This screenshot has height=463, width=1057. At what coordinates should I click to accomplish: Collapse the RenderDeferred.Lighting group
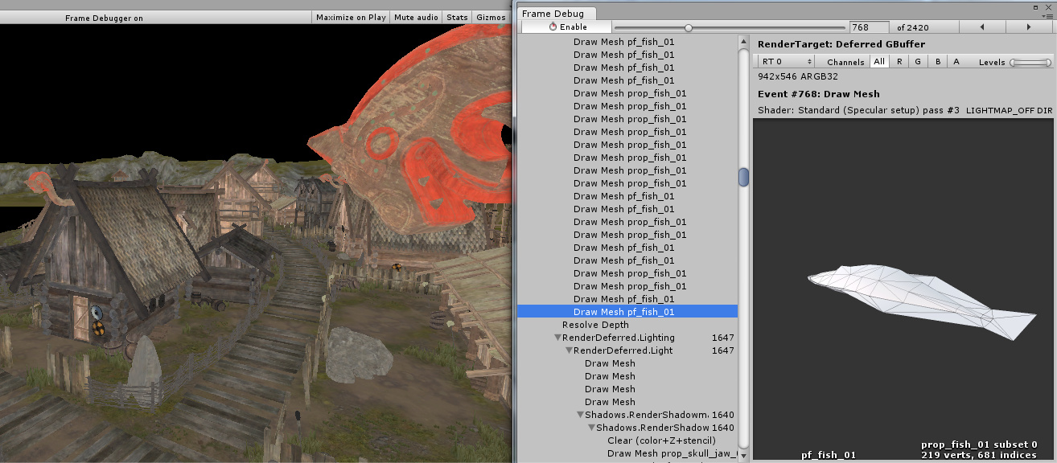click(557, 338)
